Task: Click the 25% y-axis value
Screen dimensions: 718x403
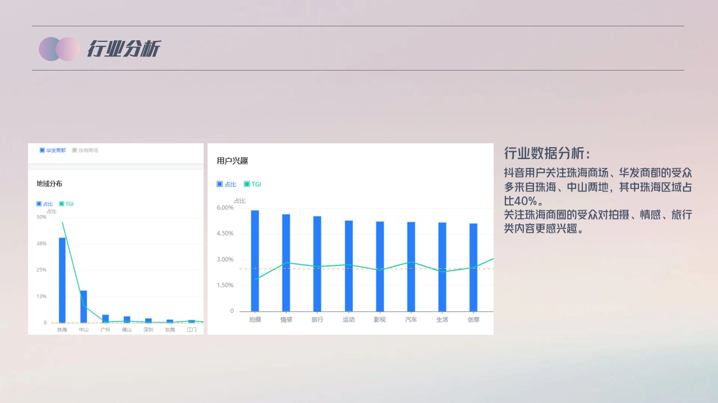Action: tap(42, 270)
